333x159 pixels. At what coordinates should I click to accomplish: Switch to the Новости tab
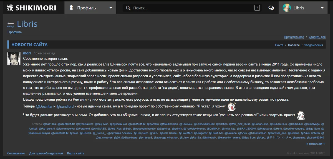[294, 45]
